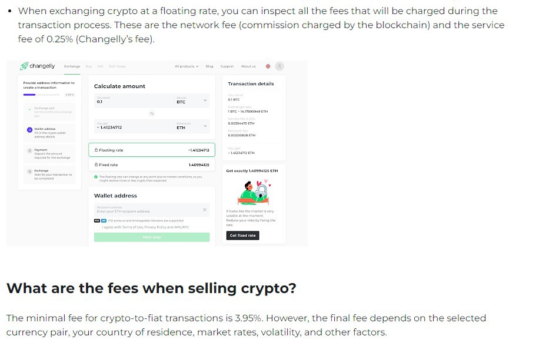Open the All products dropdown
This screenshot has height=353, width=536.
click(185, 66)
